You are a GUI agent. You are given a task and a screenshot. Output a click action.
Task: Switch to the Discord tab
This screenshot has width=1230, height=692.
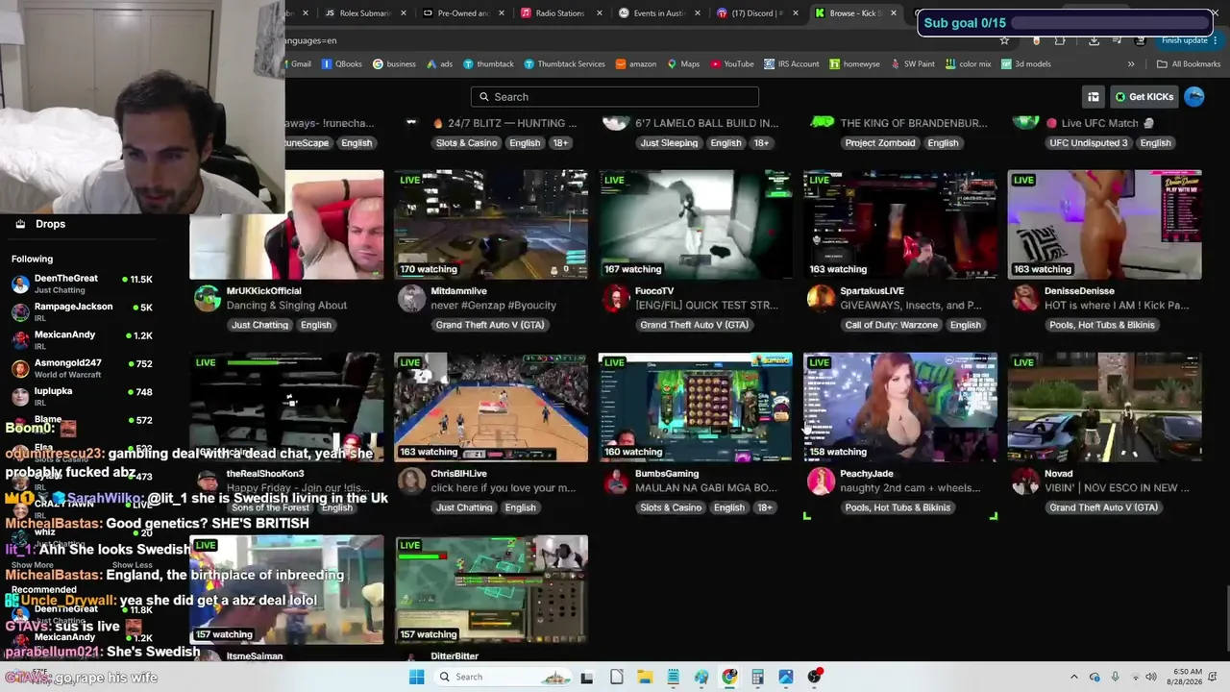(758, 13)
